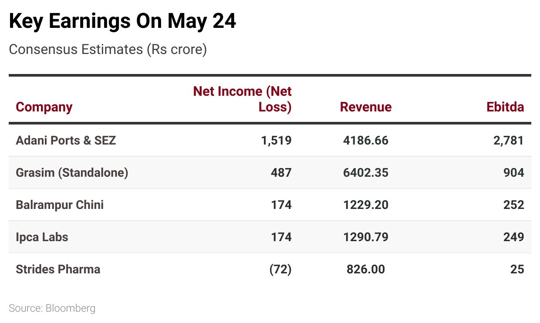
Task: Click Strides Pharma revenue 826.00
Action: 365,269
